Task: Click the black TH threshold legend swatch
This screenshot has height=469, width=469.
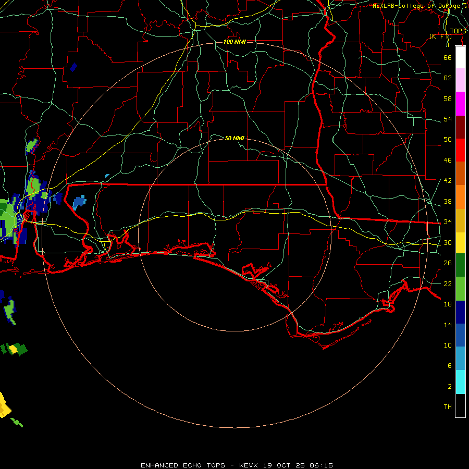Action: click(x=460, y=405)
